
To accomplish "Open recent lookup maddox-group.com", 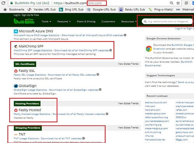I will pyautogui.click(x=155, y=114).
